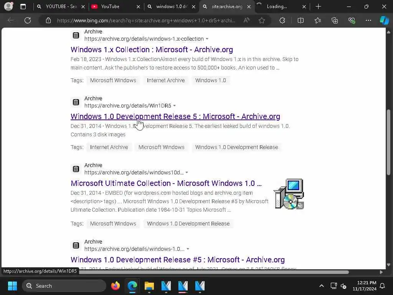Open Windows 1.x Collection result link
The height and width of the screenshot is (295, 393).
pos(152,50)
